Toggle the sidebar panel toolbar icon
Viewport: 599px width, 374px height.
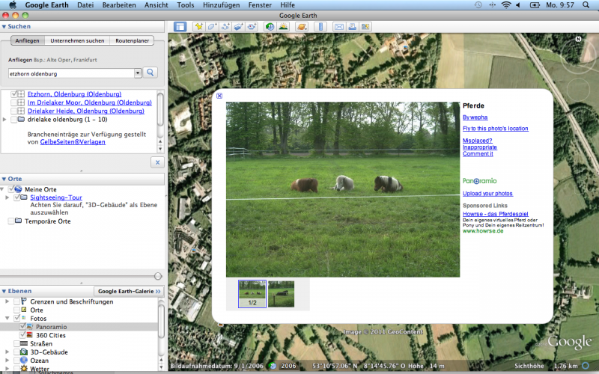[x=180, y=27]
